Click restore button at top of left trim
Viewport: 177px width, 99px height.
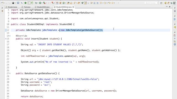pyautogui.click(x=2, y=8)
